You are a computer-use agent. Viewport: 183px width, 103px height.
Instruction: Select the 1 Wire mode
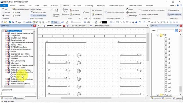coord(16,12)
